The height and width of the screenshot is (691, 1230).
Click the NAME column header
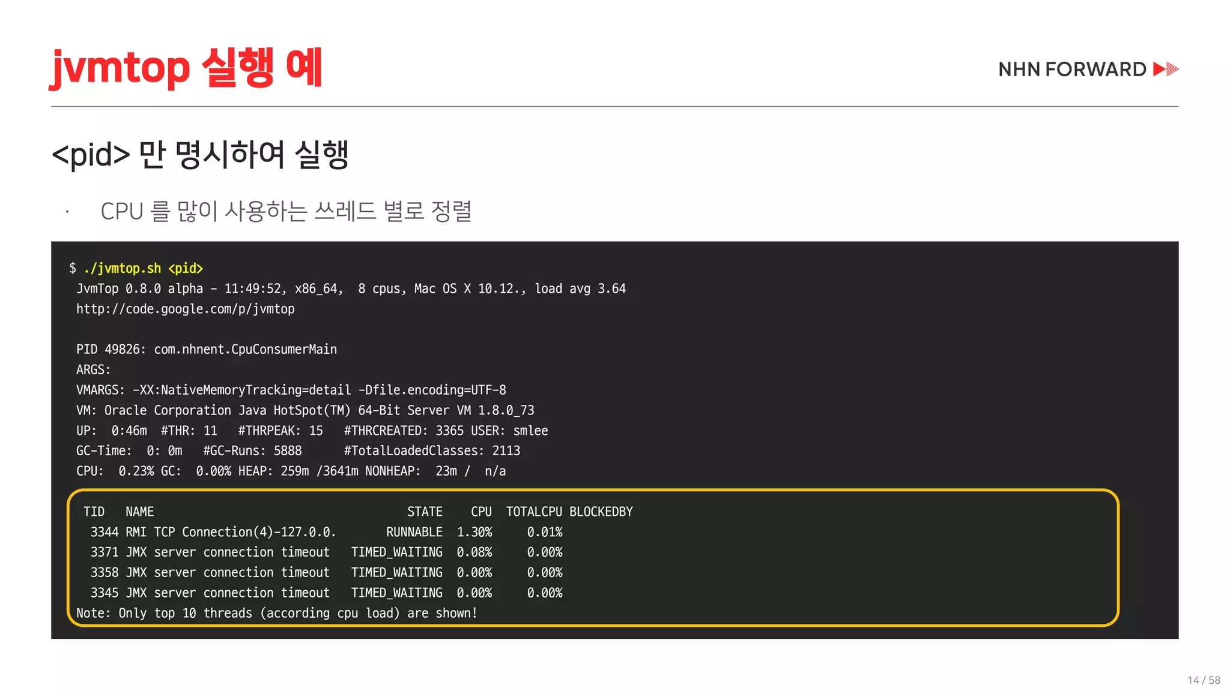[140, 512]
